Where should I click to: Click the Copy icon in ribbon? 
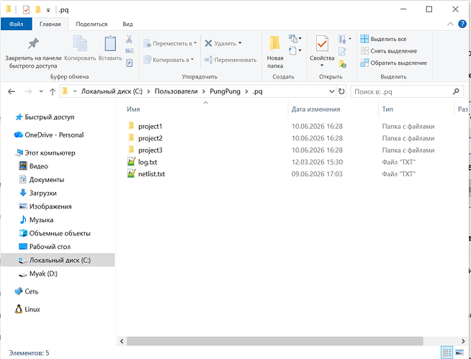pyautogui.click(x=80, y=44)
